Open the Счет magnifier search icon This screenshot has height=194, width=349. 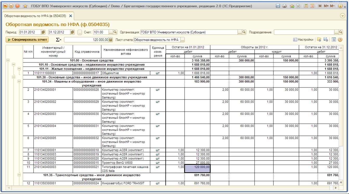coord(115,32)
